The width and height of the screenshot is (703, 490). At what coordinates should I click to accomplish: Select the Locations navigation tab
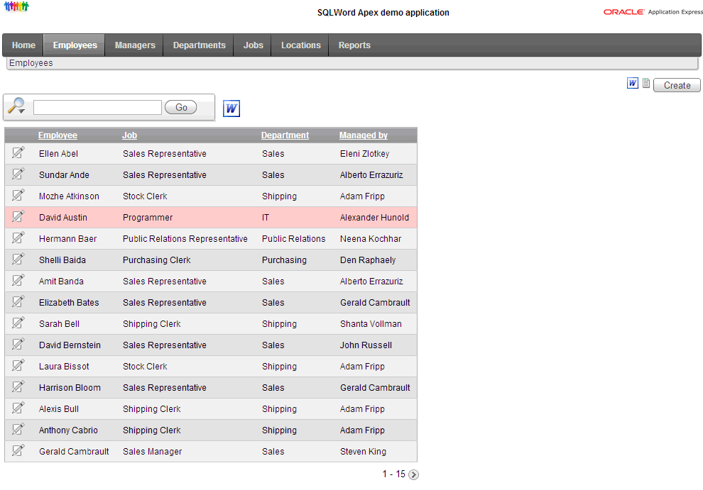pos(301,45)
